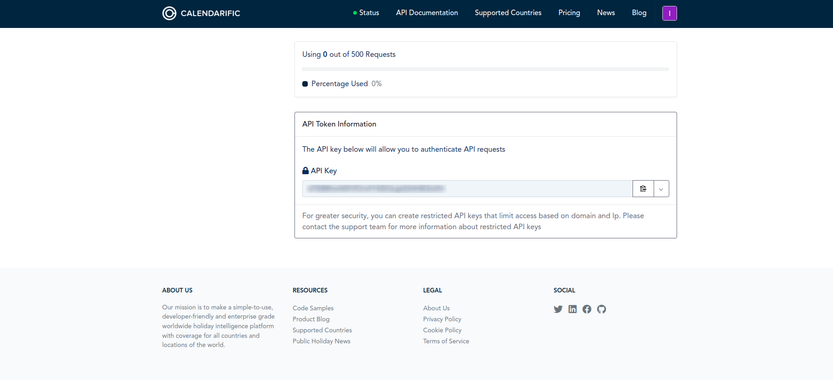Click the 'ABOUT US' footer heading

click(177, 290)
